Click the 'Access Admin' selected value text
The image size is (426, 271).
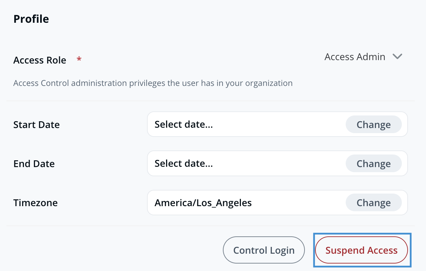point(355,57)
